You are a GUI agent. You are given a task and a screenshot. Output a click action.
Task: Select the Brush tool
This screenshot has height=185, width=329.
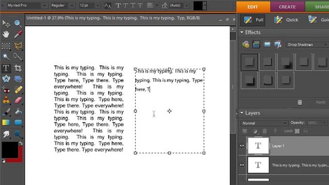tap(6, 112)
